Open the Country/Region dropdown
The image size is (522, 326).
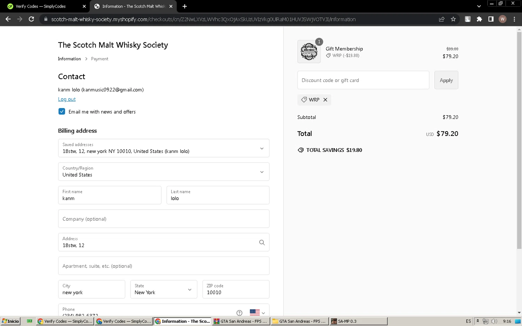click(x=164, y=172)
